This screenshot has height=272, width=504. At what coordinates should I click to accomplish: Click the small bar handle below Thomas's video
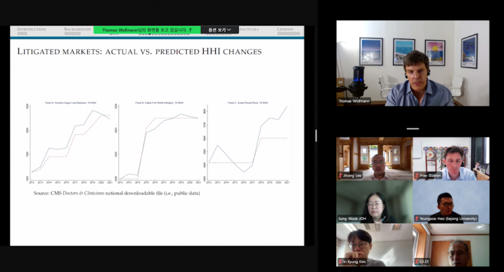tap(413, 129)
